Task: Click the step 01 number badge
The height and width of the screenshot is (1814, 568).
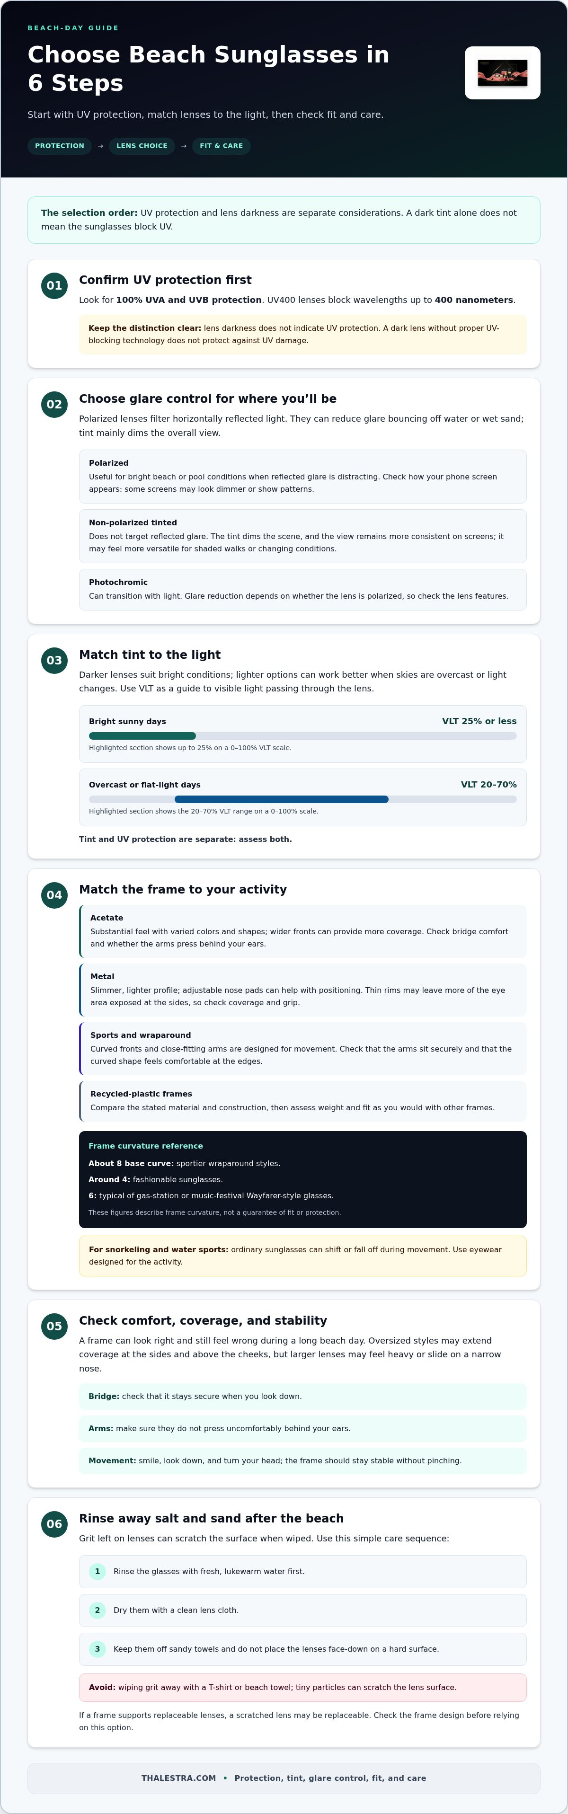Action: click(x=54, y=285)
